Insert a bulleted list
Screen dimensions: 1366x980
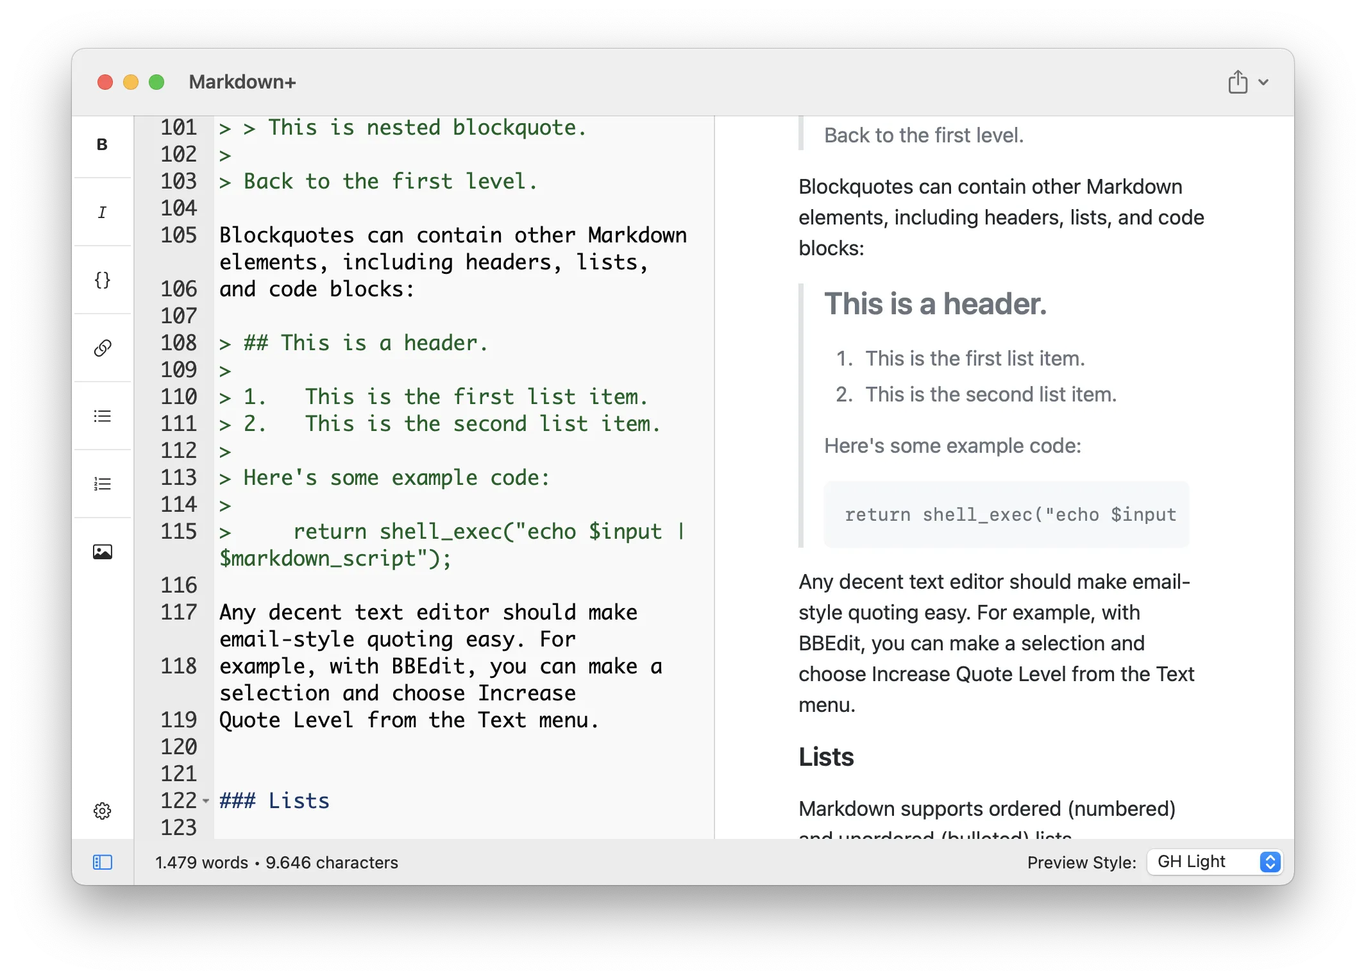pyautogui.click(x=102, y=416)
